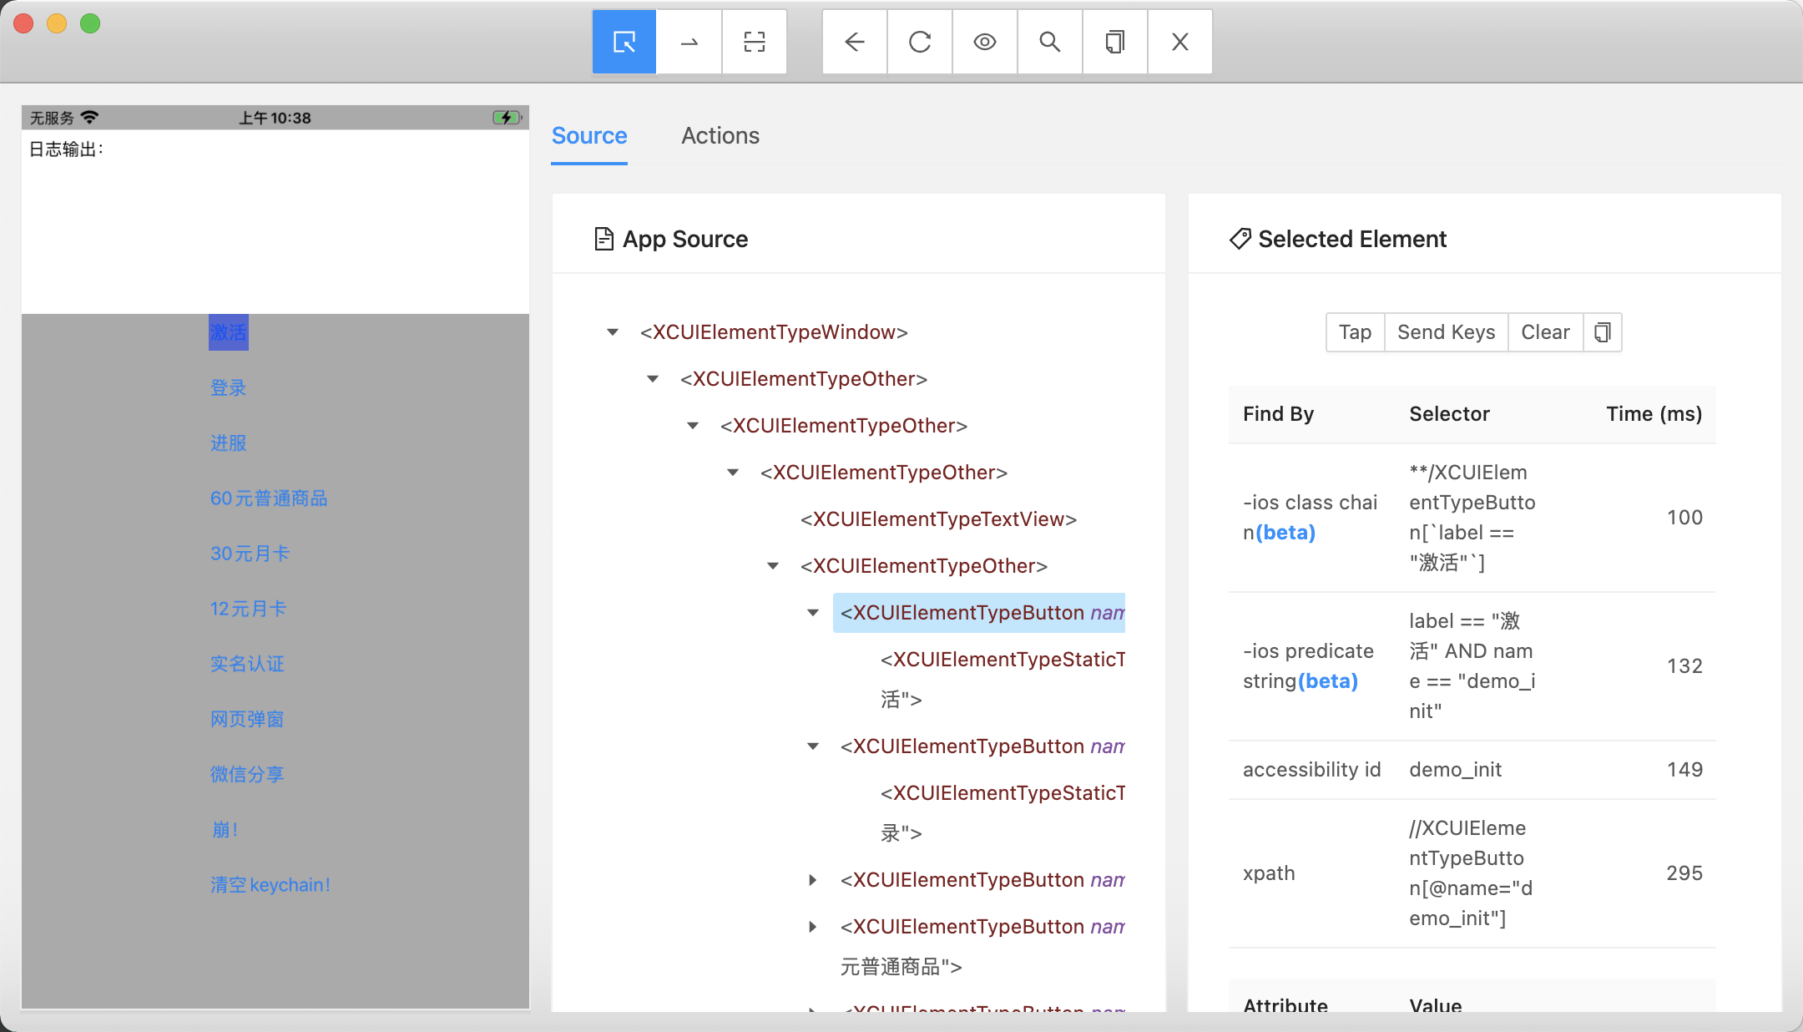Select the Source tab
The height and width of the screenshot is (1032, 1803).
click(589, 135)
